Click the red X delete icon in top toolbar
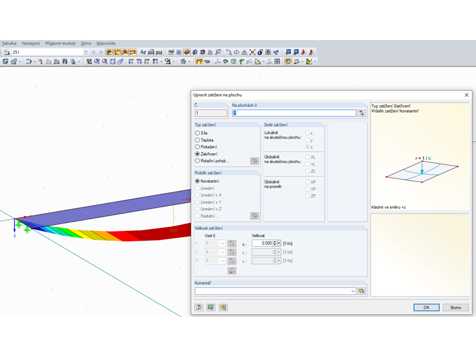 pyautogui.click(x=252, y=52)
